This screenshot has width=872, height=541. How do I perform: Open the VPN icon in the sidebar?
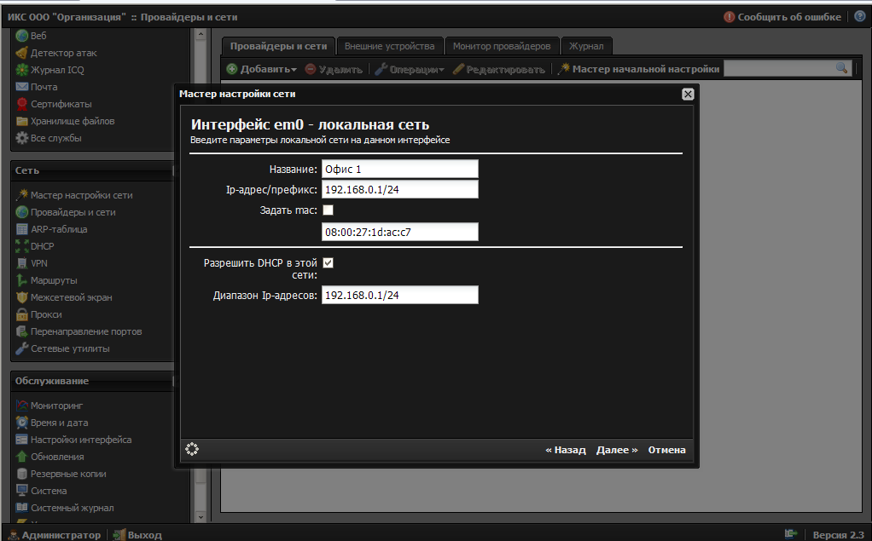(21, 263)
